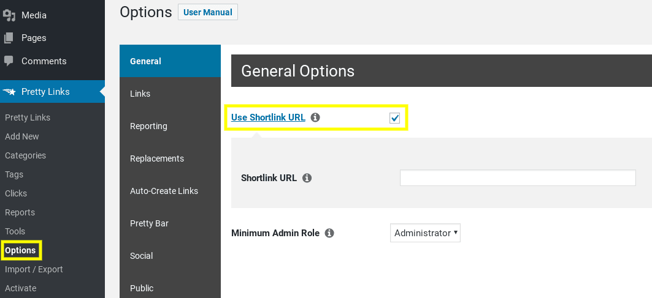
Task: Go to Import / Export submenu item
Action: pos(34,269)
